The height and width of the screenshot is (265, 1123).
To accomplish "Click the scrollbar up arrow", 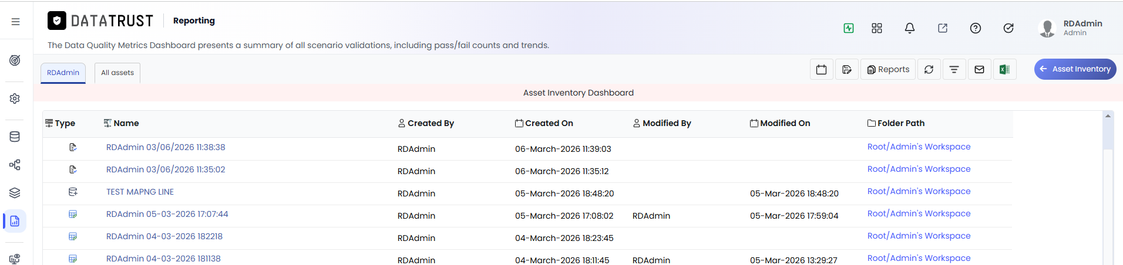I will 1108,115.
